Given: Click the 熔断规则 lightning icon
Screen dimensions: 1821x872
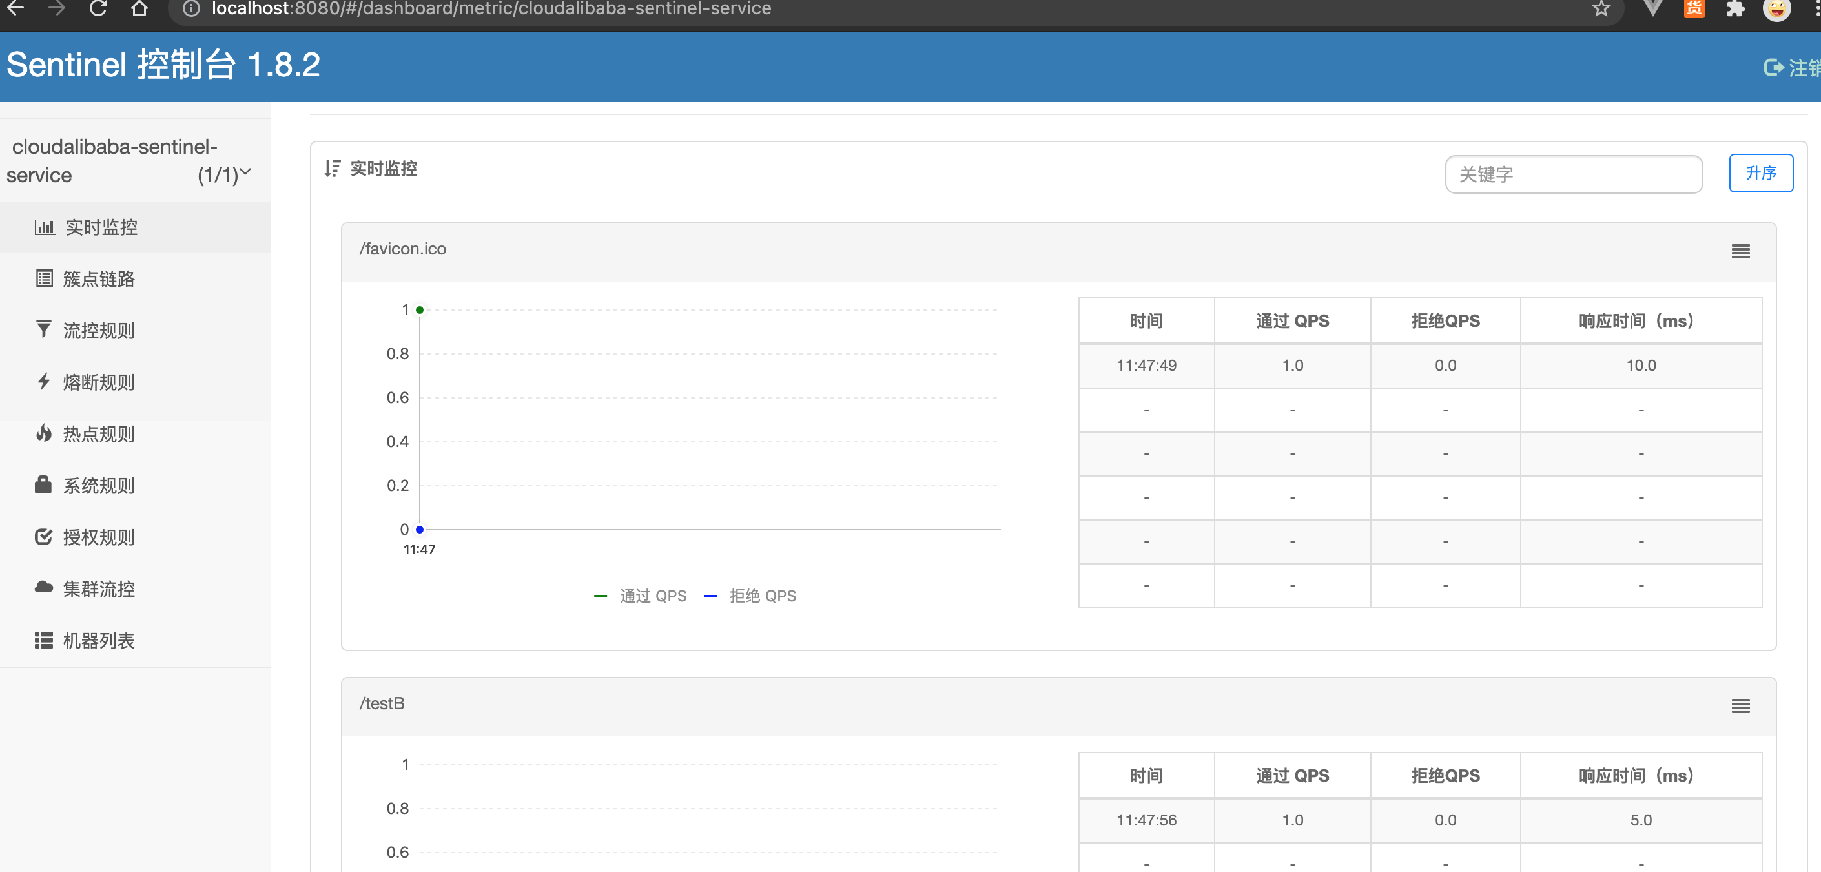Looking at the screenshot, I should (44, 382).
